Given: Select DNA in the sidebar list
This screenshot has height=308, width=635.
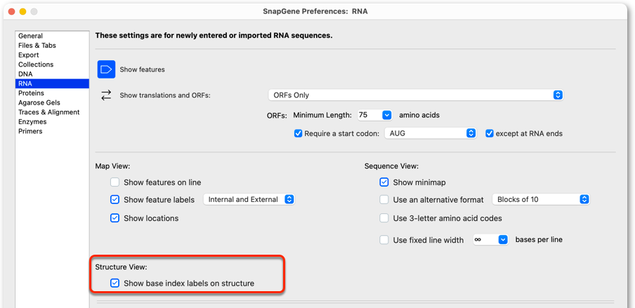Looking at the screenshot, I should [52, 74].
